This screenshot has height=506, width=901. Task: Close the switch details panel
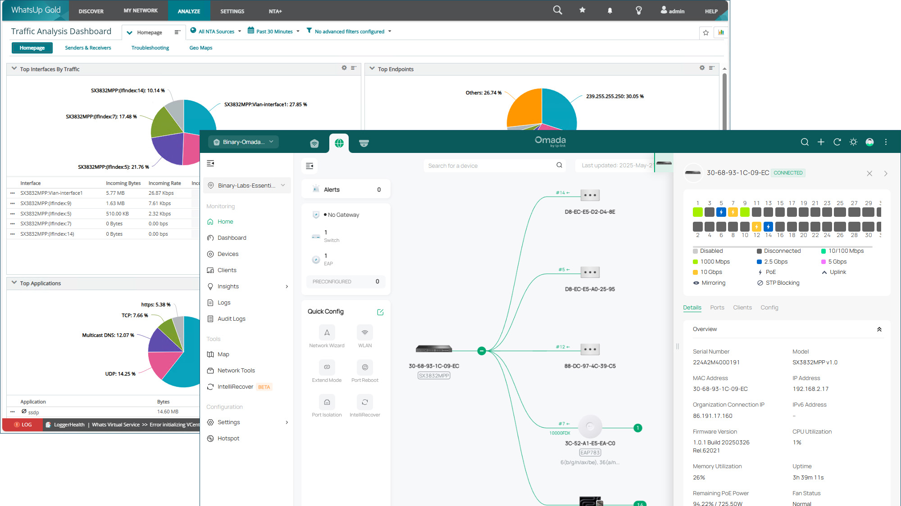click(x=869, y=173)
